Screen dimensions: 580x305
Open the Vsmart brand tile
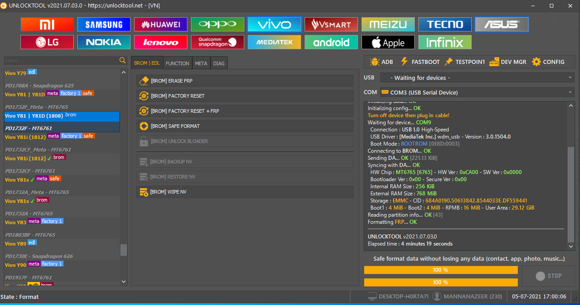pyautogui.click(x=331, y=24)
